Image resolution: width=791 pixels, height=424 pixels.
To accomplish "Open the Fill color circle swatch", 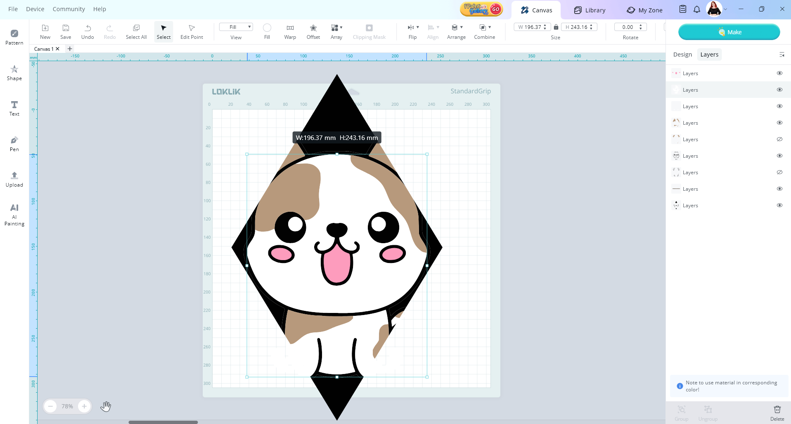I will pos(267,28).
